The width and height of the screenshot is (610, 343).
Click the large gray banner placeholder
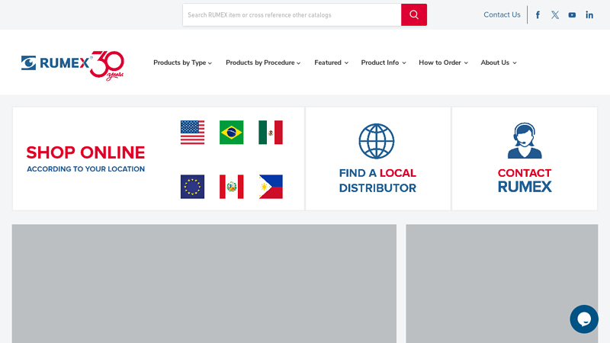coord(204,284)
